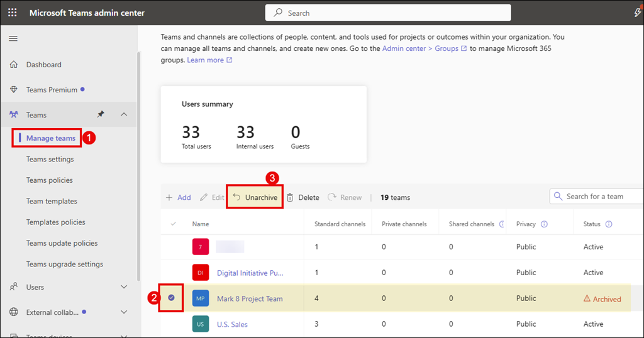This screenshot has width=644, height=338.
Task: Open Teams policies in sidebar
Action: (x=49, y=180)
